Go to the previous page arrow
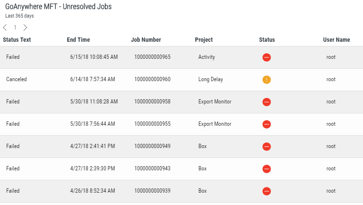The image size is (363, 205). click(5, 28)
